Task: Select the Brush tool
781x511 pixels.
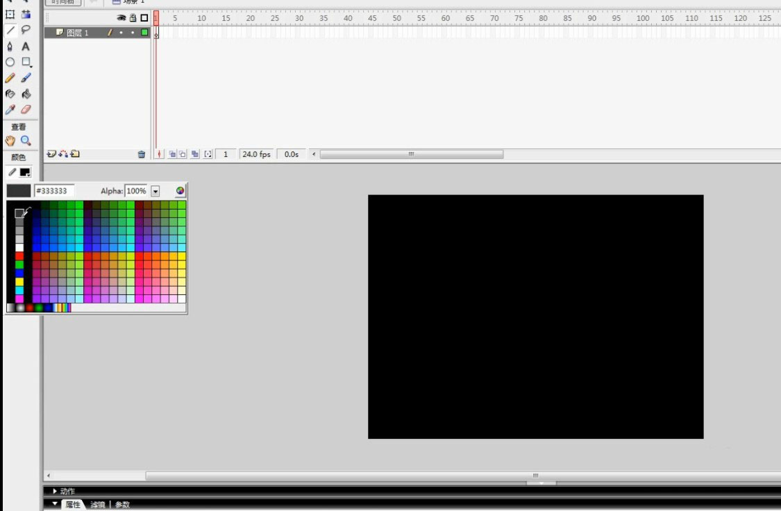Action: pos(26,78)
